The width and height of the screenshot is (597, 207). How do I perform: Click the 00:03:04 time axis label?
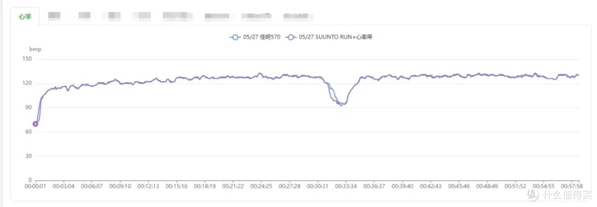coord(64,187)
